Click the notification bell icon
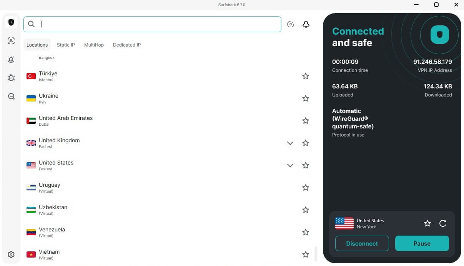 (x=306, y=24)
